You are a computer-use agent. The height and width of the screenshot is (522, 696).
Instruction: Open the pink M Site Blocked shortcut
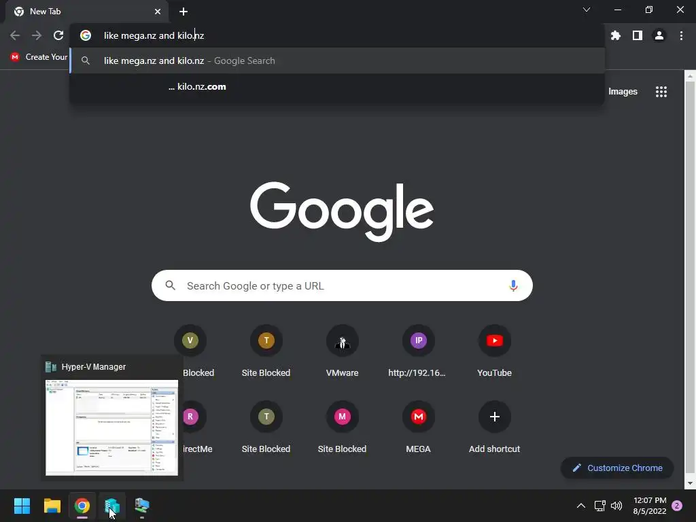343,427
